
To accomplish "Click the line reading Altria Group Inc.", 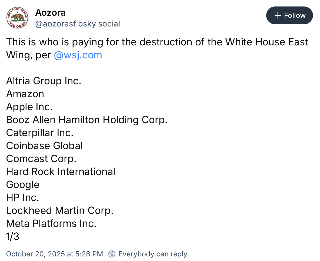I will click(x=44, y=81).
